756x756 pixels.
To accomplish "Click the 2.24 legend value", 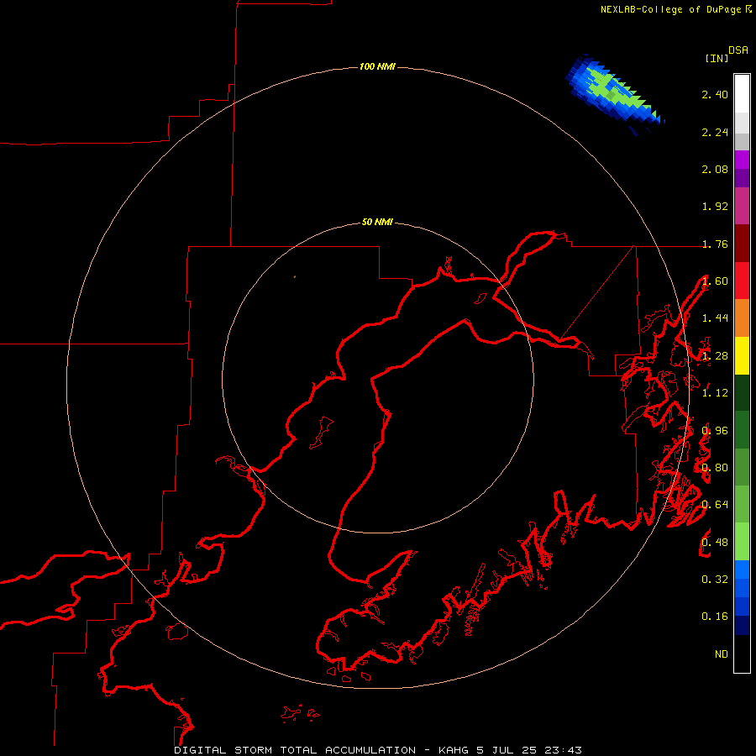I will (715, 132).
